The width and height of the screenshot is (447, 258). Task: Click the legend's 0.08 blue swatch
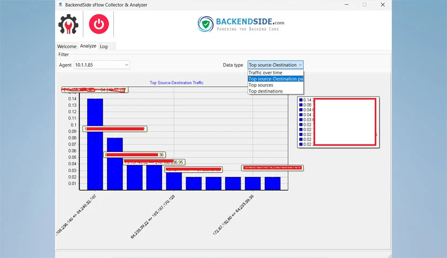point(300,105)
